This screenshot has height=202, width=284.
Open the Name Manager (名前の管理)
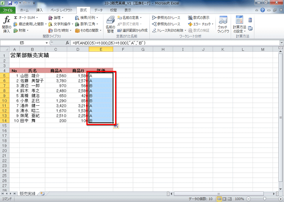[x=110, y=25]
